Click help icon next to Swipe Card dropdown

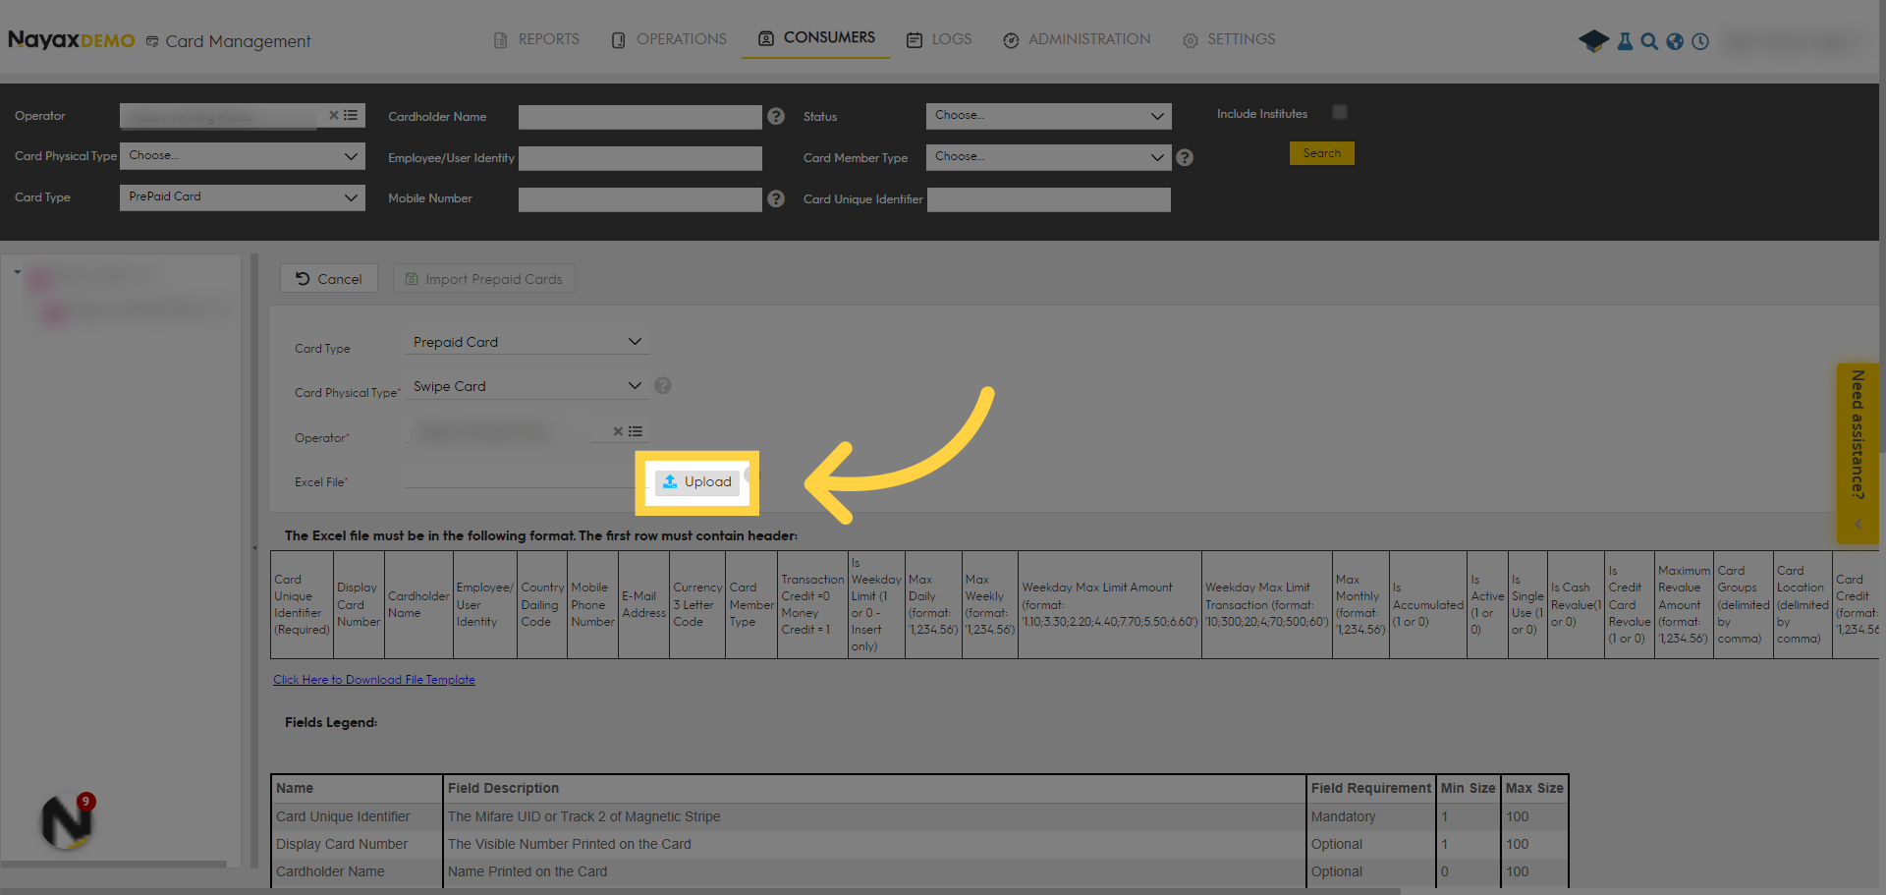coord(663,385)
